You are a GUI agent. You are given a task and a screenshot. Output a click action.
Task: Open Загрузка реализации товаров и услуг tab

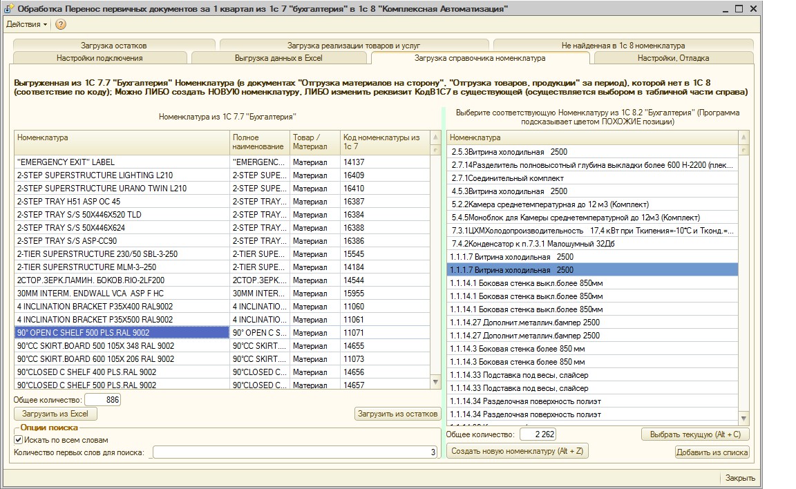354,45
